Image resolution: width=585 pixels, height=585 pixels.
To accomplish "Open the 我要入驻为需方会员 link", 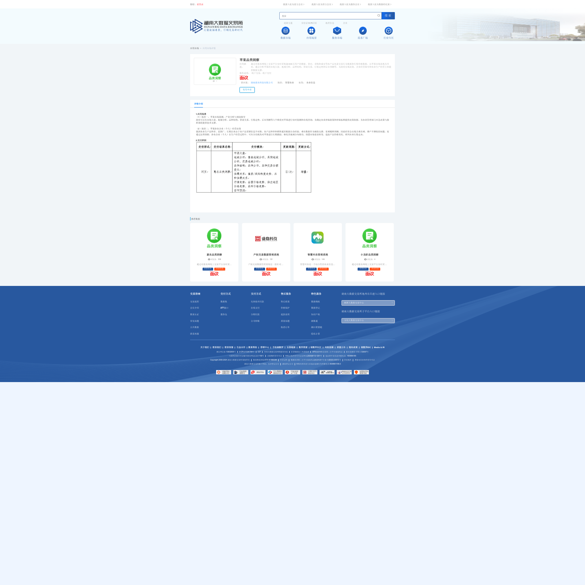I will [x=294, y=4].
